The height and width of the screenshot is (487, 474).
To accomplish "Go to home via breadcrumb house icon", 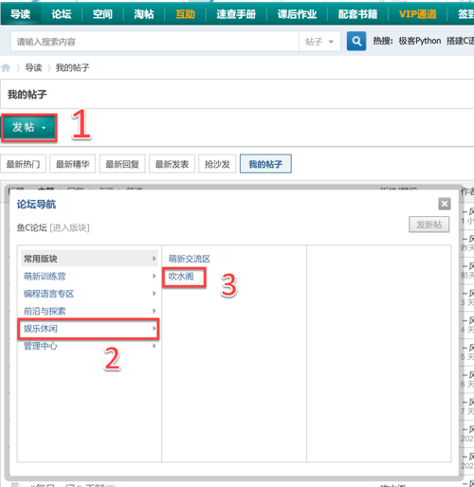I will pyautogui.click(x=6, y=67).
